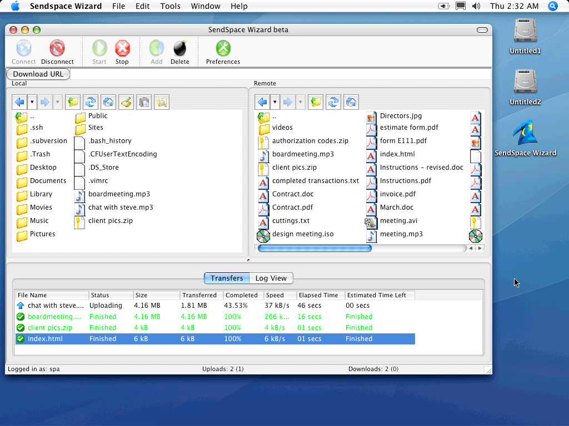
Task: Select meeting.avi in Remote pane
Action: pos(391,221)
